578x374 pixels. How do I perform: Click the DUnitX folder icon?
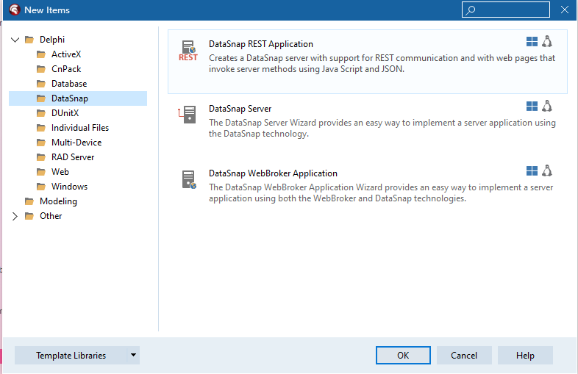(41, 113)
